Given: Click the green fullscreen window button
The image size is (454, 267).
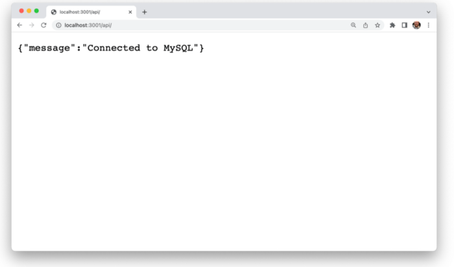Looking at the screenshot, I should tap(36, 11).
